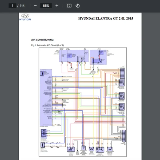This screenshot has width=160, height=160.
Task: Click the 65% zoom level box
Action: click(x=46, y=6)
